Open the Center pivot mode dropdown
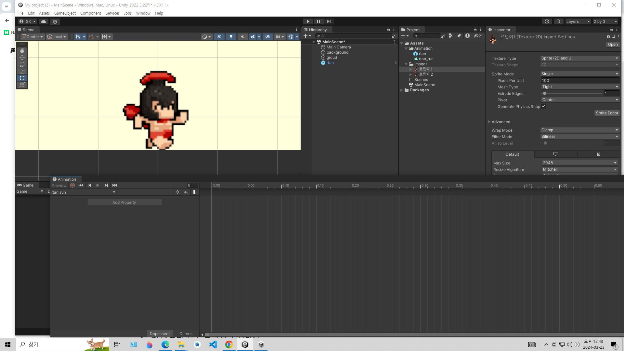Viewport: 624px width, 351px height. click(32, 37)
